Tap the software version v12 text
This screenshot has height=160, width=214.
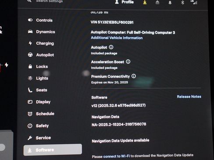click(x=118, y=105)
